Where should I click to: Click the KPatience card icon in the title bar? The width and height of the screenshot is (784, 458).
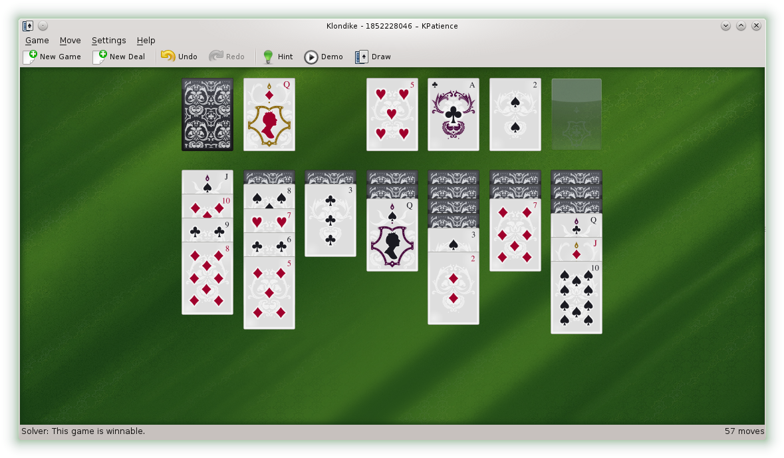pyautogui.click(x=27, y=25)
